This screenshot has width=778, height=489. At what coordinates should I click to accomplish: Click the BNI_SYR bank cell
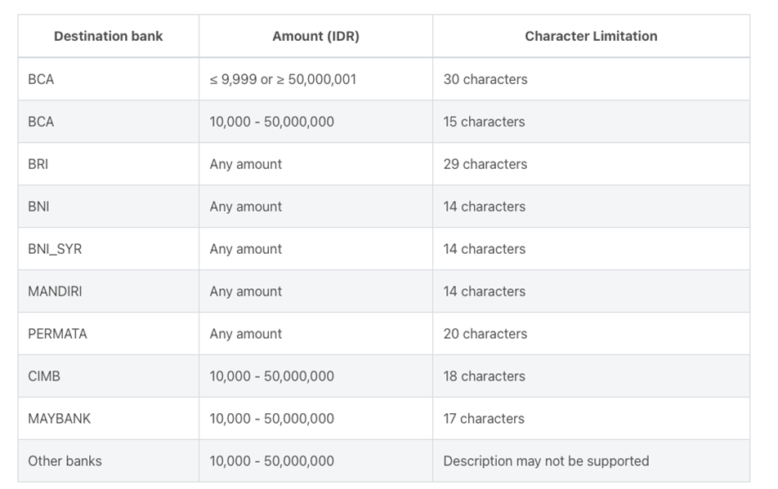click(x=108, y=249)
